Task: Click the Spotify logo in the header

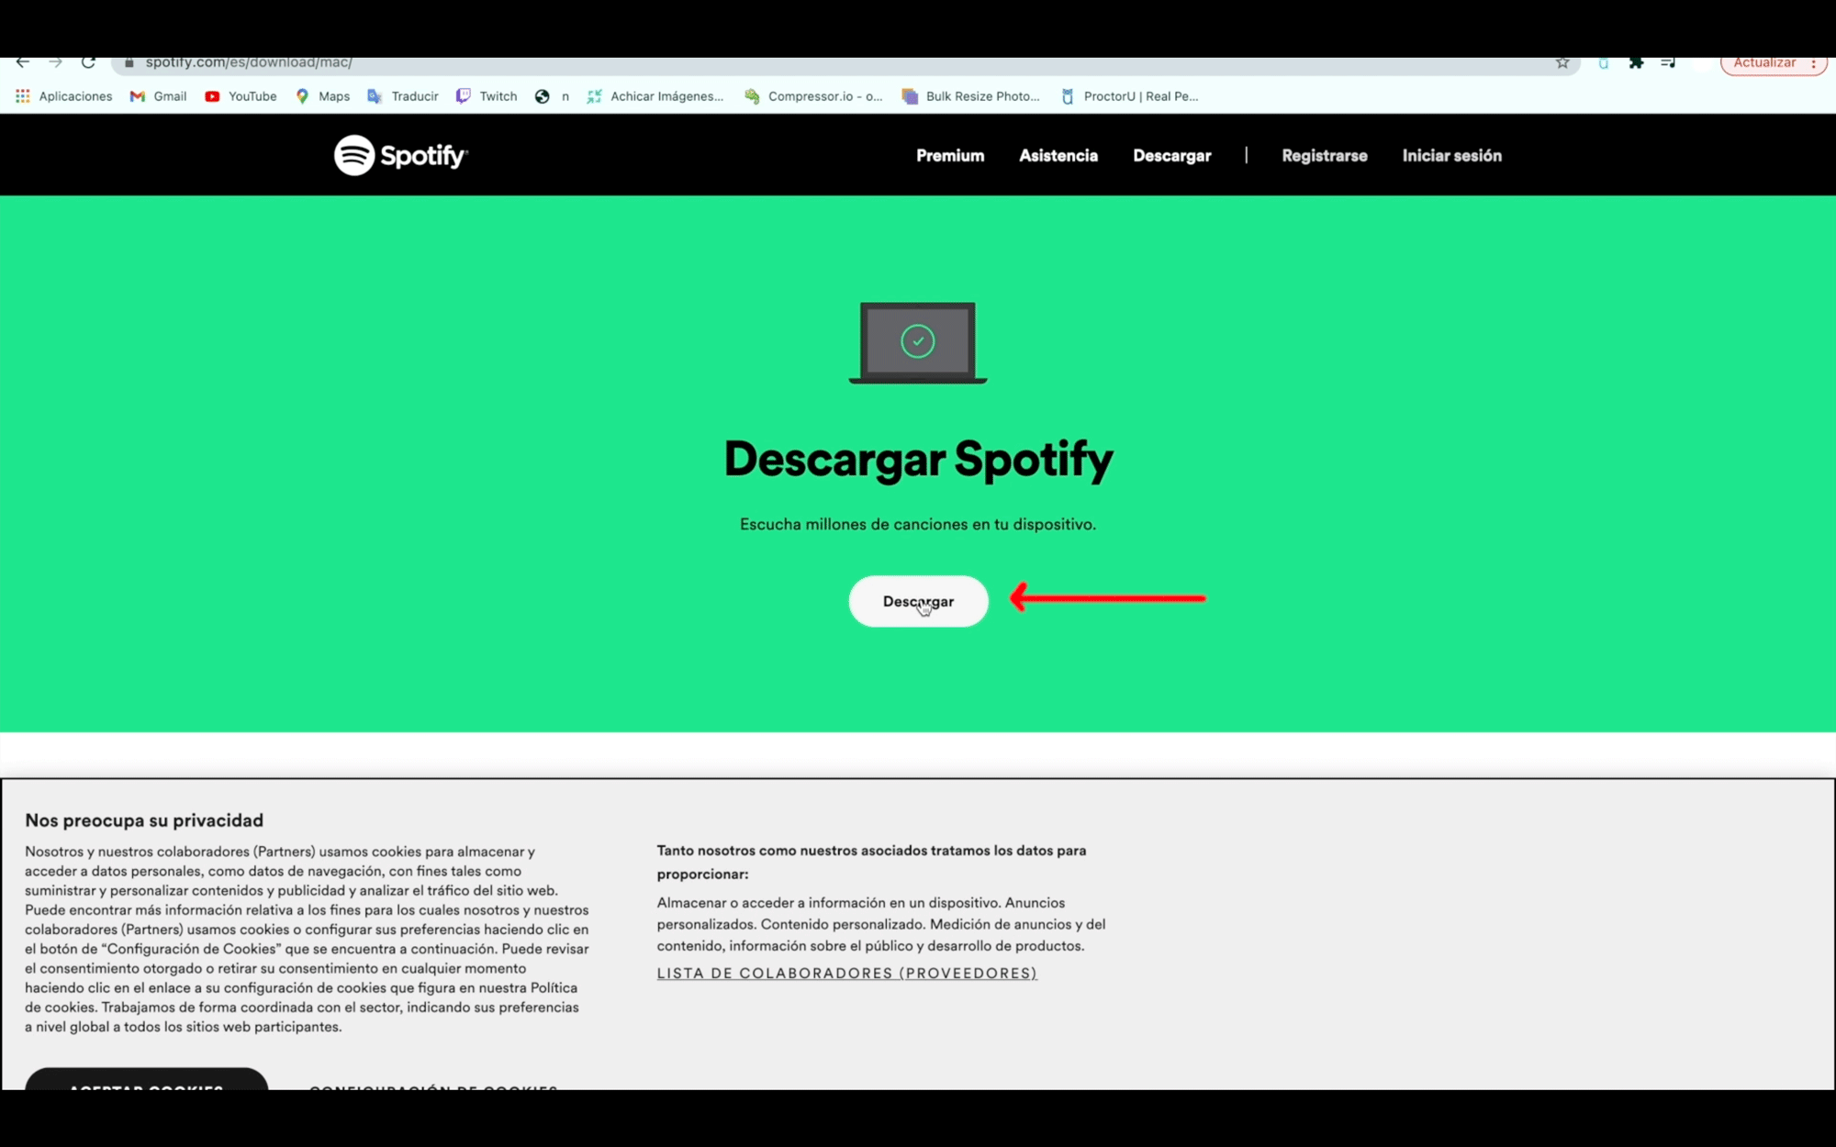Action: tap(401, 155)
